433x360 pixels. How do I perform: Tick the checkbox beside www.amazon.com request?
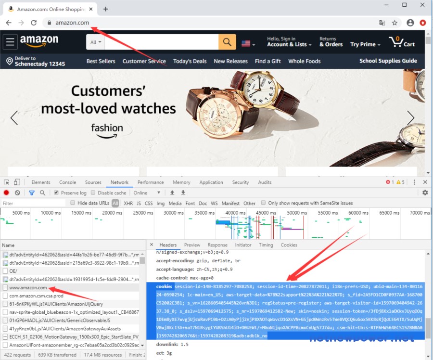point(5,288)
